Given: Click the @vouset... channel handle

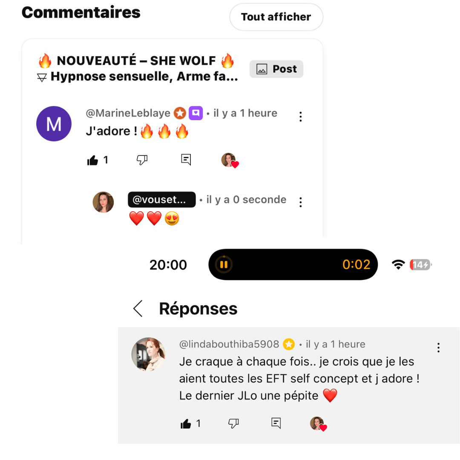Looking at the screenshot, I should pos(161,200).
